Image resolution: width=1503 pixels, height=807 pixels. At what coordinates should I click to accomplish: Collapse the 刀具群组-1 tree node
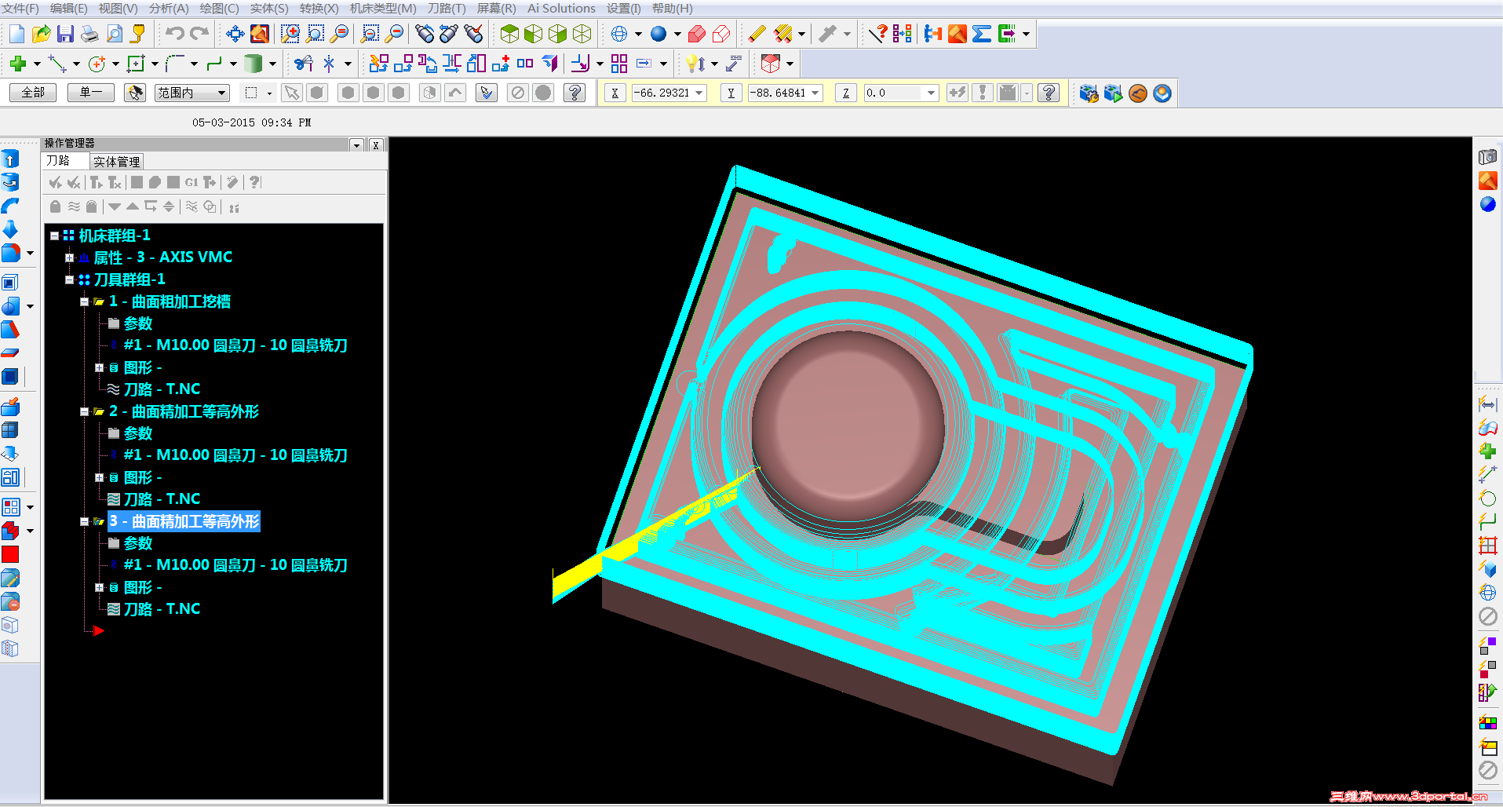[69, 279]
